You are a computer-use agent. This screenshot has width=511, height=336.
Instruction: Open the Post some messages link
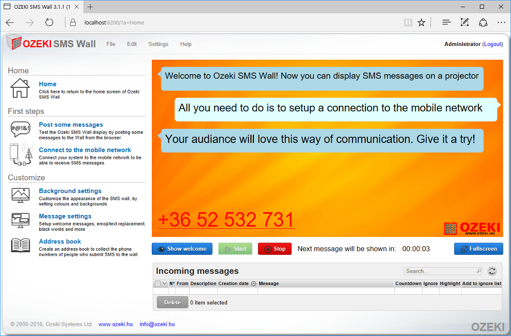pos(71,125)
